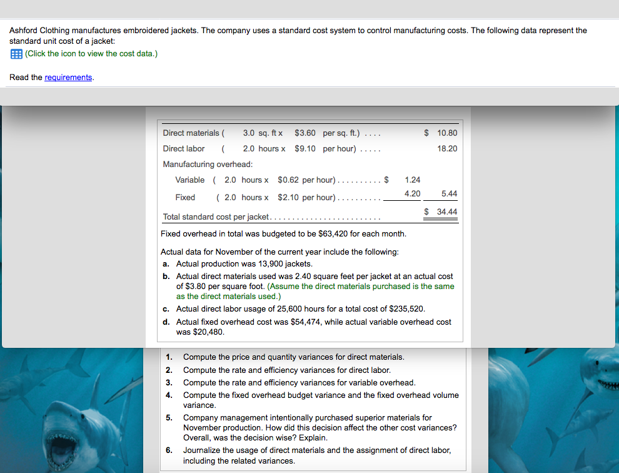Click the 'Actual fixed overhead cost was $54,474' line
Viewport: 619px width, 473px height.
click(x=313, y=327)
